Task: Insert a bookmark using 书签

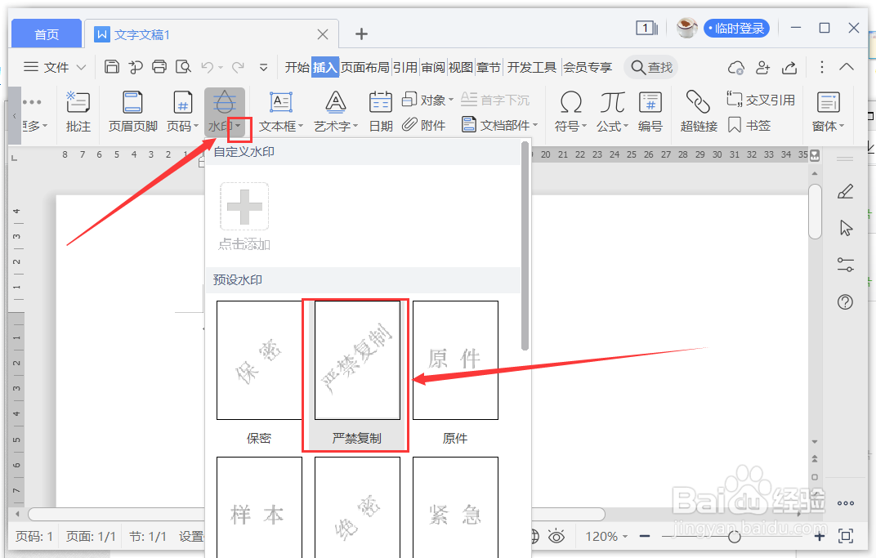Action: 747,125
